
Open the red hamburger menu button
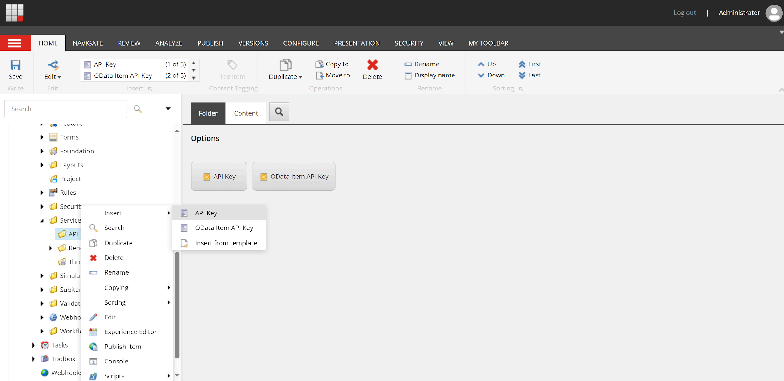tap(15, 43)
